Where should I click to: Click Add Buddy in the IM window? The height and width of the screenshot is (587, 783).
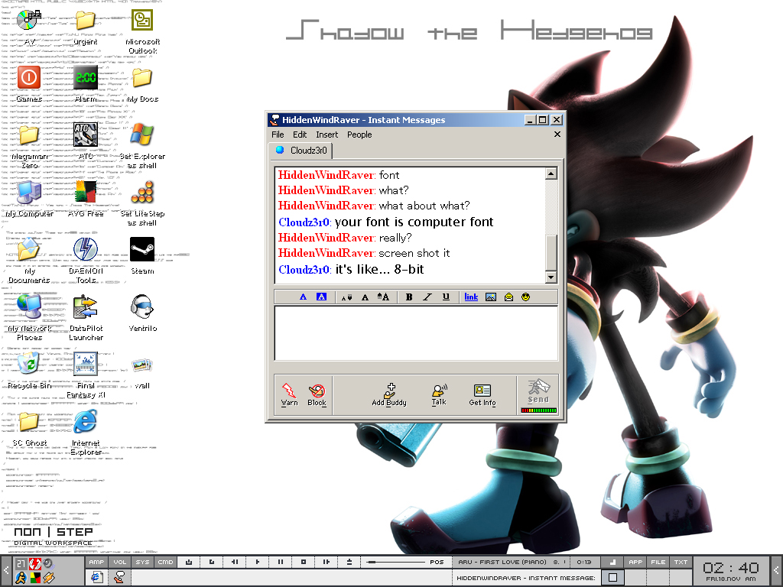pos(389,394)
